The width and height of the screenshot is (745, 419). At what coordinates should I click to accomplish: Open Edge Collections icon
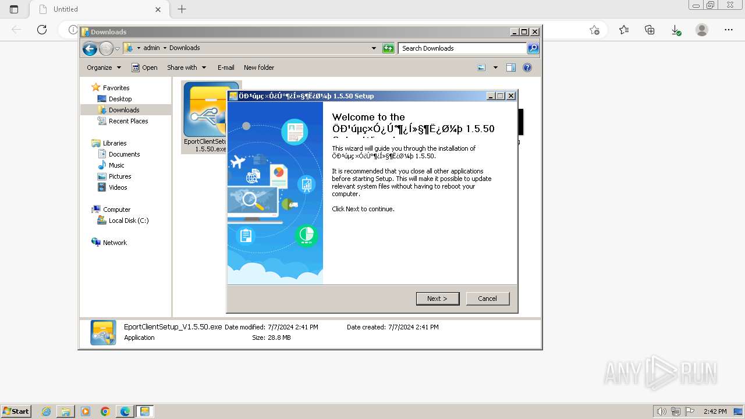click(650, 30)
